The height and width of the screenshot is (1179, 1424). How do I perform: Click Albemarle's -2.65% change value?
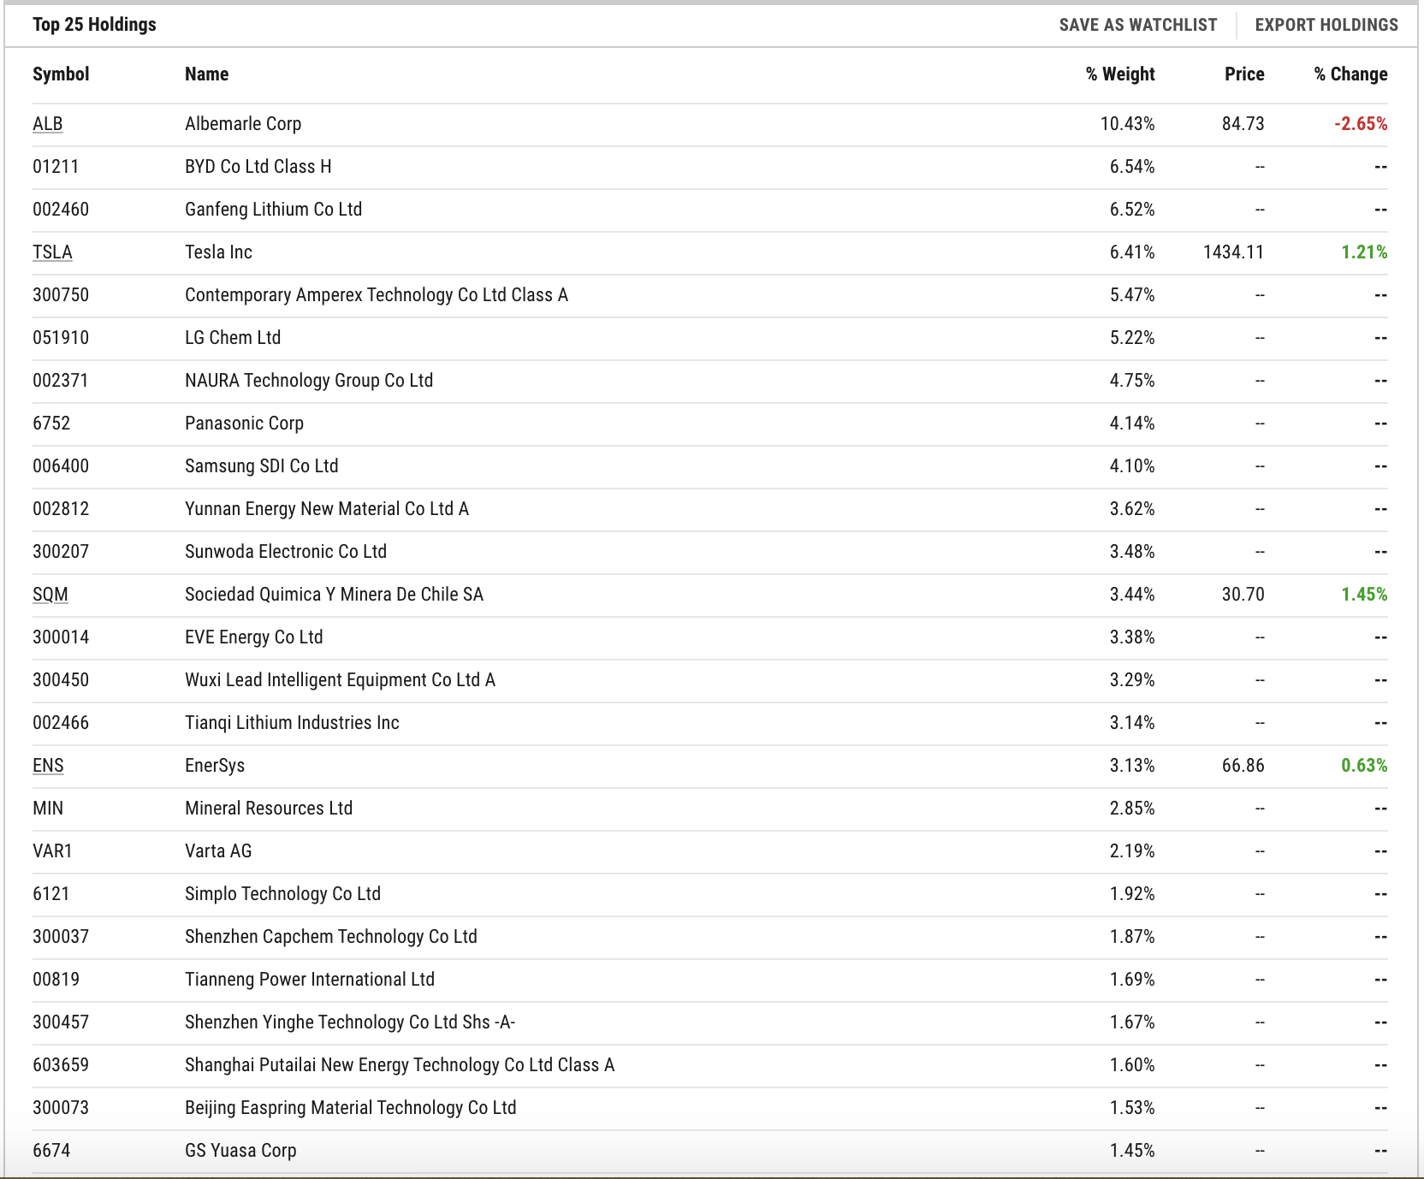pos(1361,124)
